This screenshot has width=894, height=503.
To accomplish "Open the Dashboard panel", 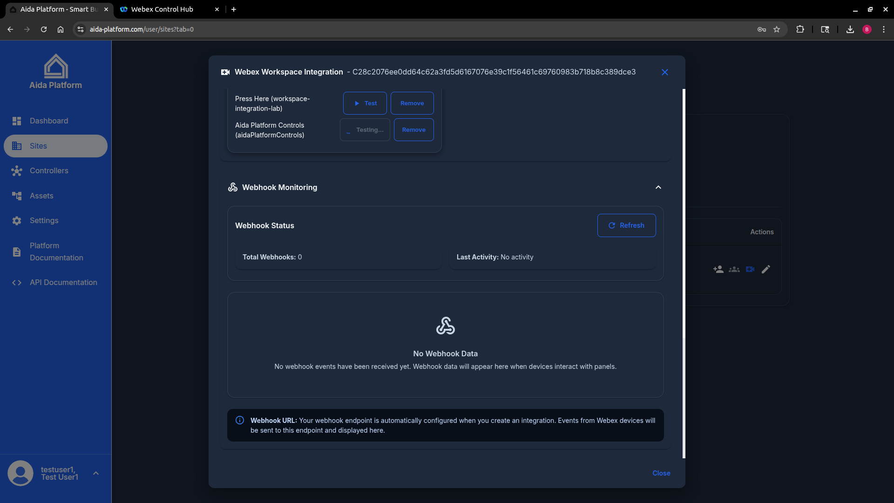I will 48,121.
